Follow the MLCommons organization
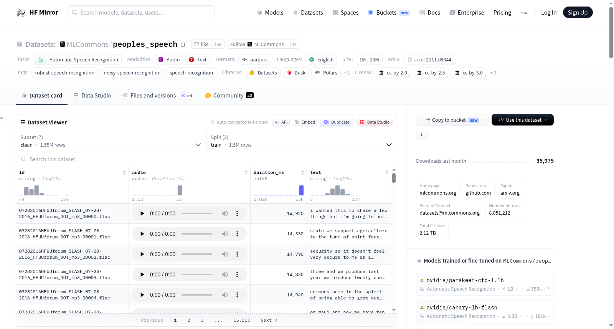The height and width of the screenshot is (329, 614). tap(257, 44)
